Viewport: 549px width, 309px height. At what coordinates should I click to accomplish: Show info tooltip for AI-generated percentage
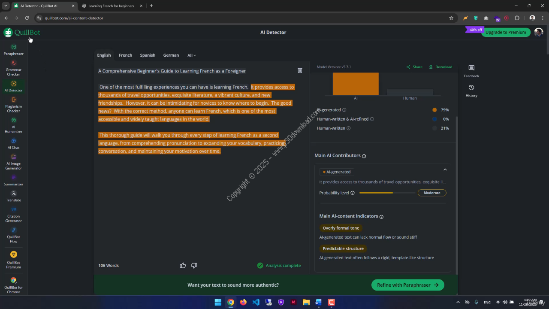pos(344,110)
